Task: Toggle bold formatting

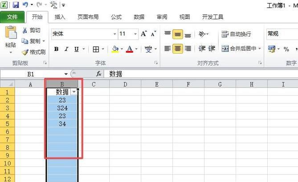Action: pos(56,49)
